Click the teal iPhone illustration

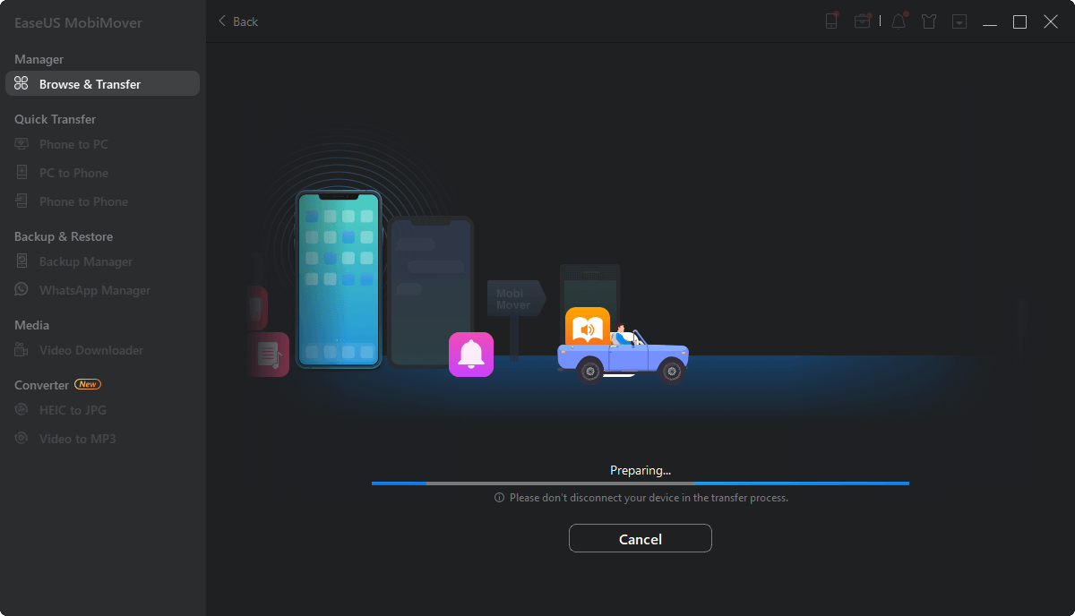[340, 279]
